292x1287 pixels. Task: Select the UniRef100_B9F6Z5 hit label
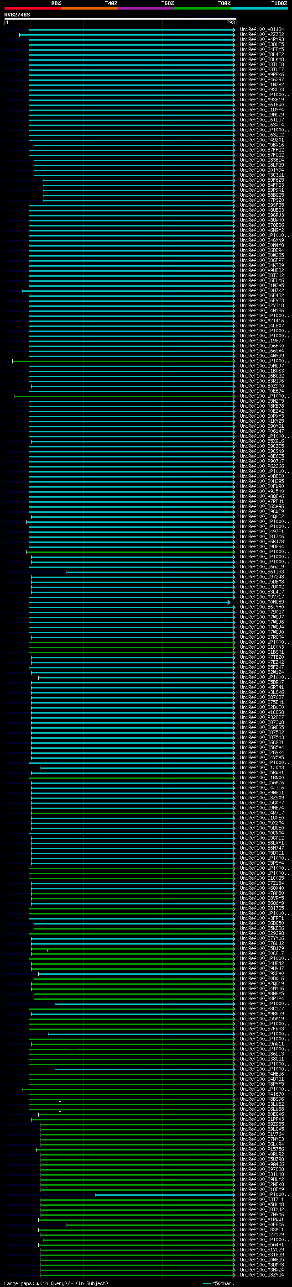point(261,180)
